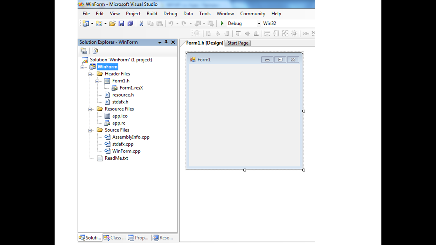
Task: Switch to the Resource View bottom tab
Action: coord(163,238)
